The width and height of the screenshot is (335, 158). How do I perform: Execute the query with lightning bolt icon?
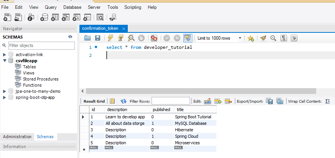tap(111, 38)
